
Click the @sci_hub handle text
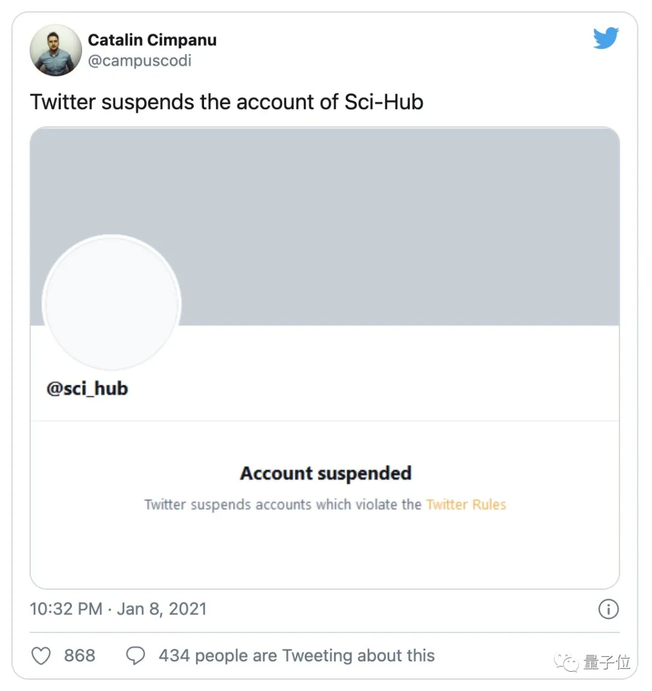[x=87, y=388]
